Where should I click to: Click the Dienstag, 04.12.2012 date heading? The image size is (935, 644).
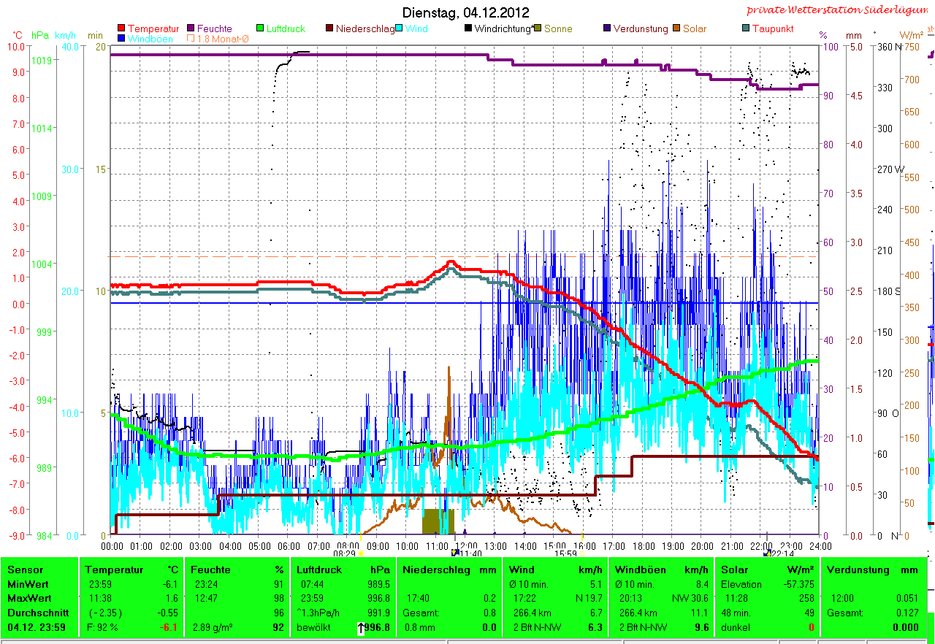(x=466, y=13)
